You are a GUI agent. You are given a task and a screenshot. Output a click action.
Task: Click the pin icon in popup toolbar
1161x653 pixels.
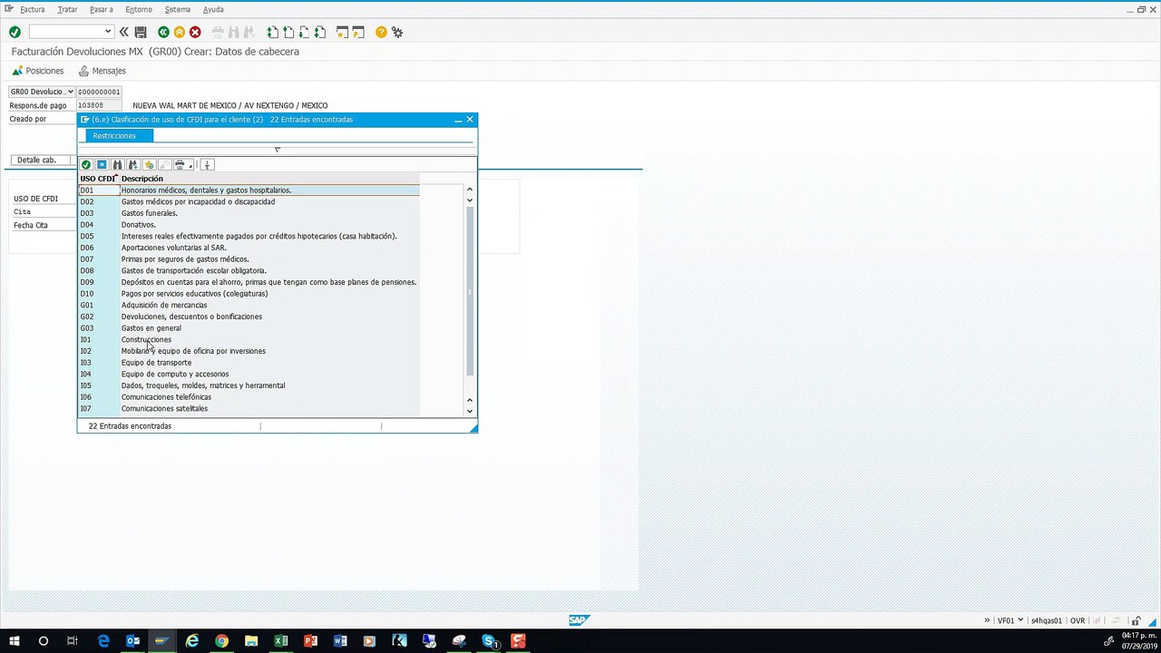coord(207,165)
